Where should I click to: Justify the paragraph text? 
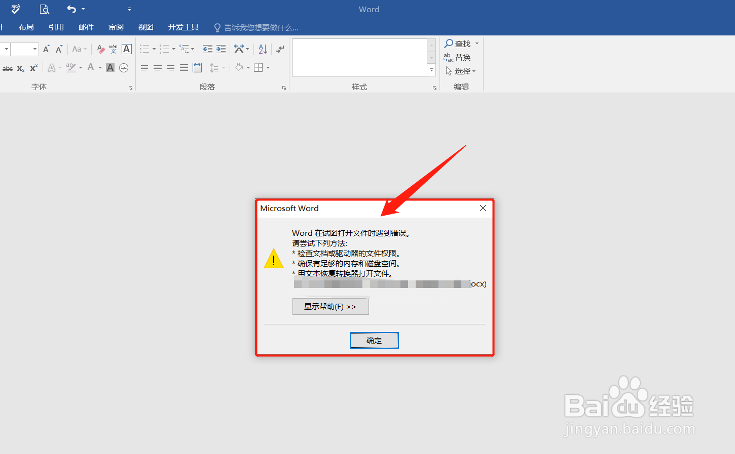[184, 68]
